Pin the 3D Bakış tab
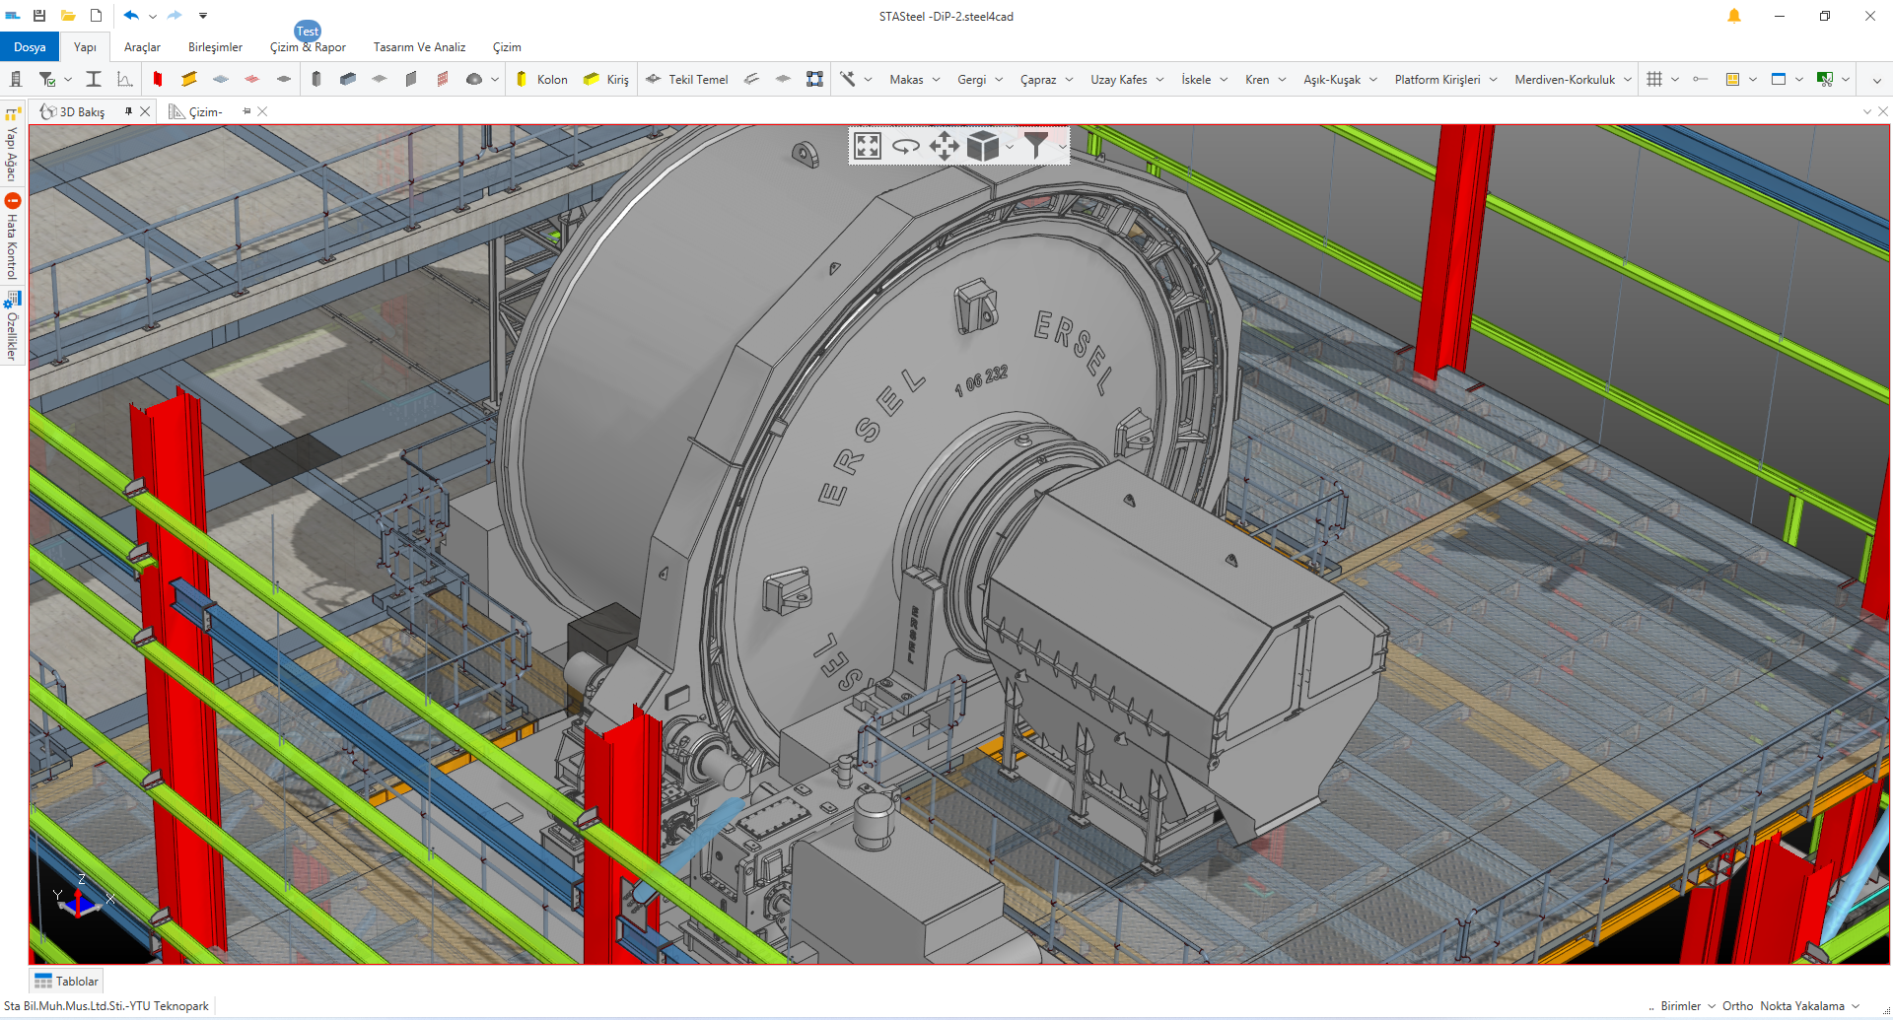Viewport: 1893px width, 1020px height. point(128,111)
